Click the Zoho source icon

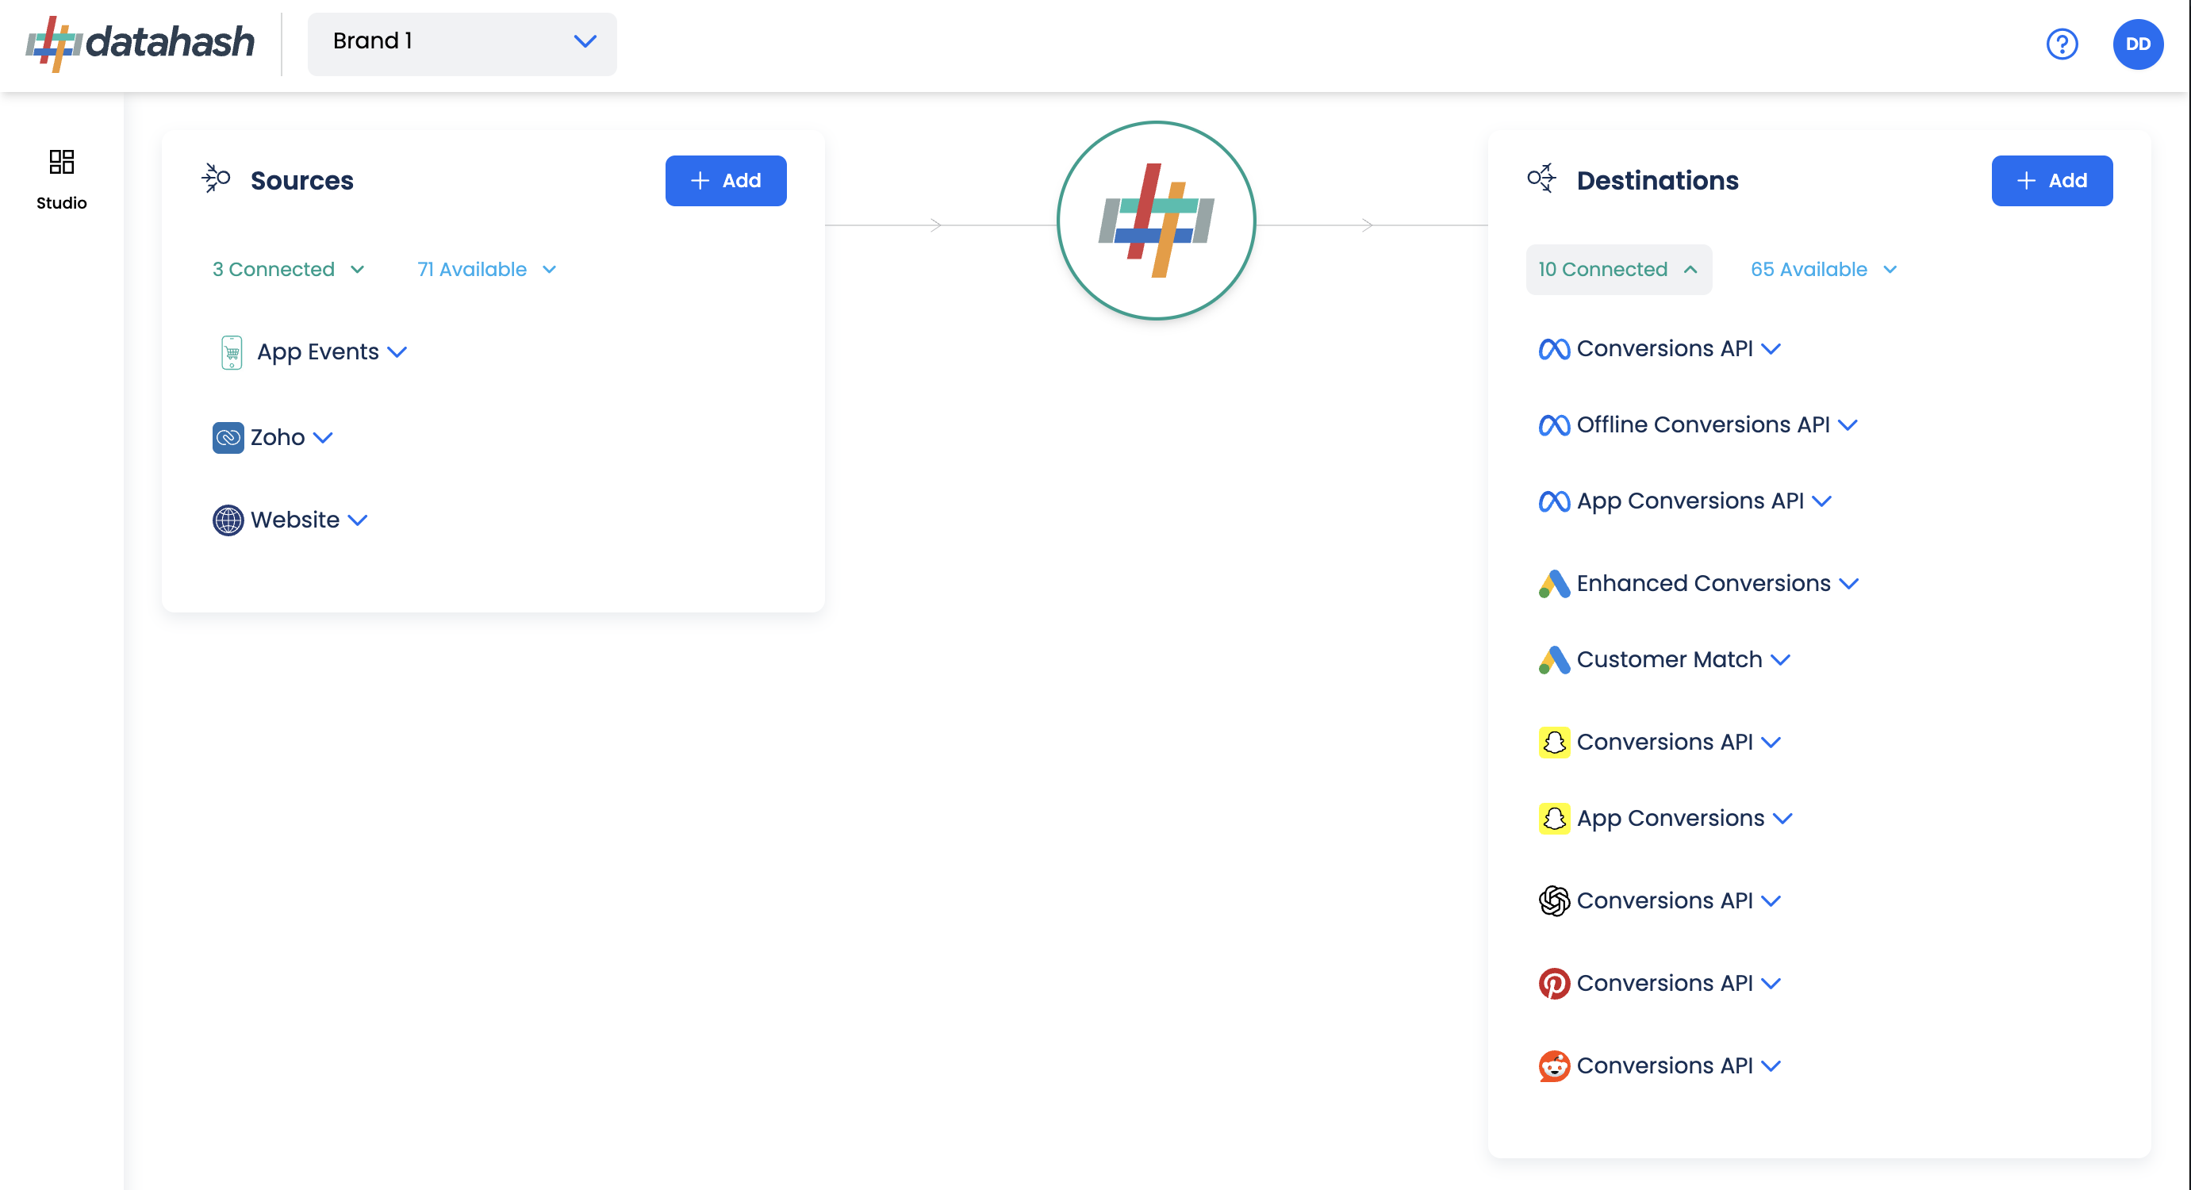point(228,437)
